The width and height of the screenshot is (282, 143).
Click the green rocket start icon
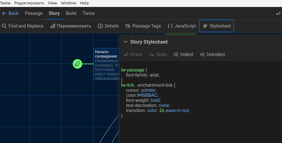pos(77,64)
